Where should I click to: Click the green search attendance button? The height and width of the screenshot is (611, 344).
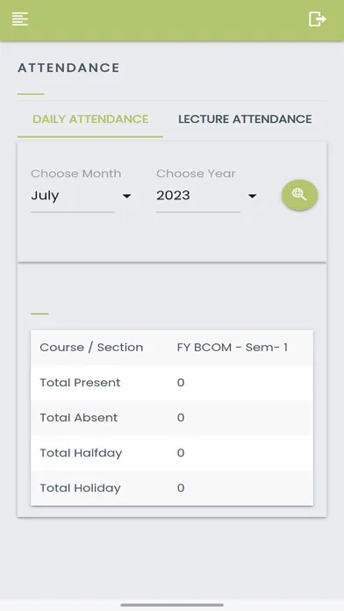[299, 195]
